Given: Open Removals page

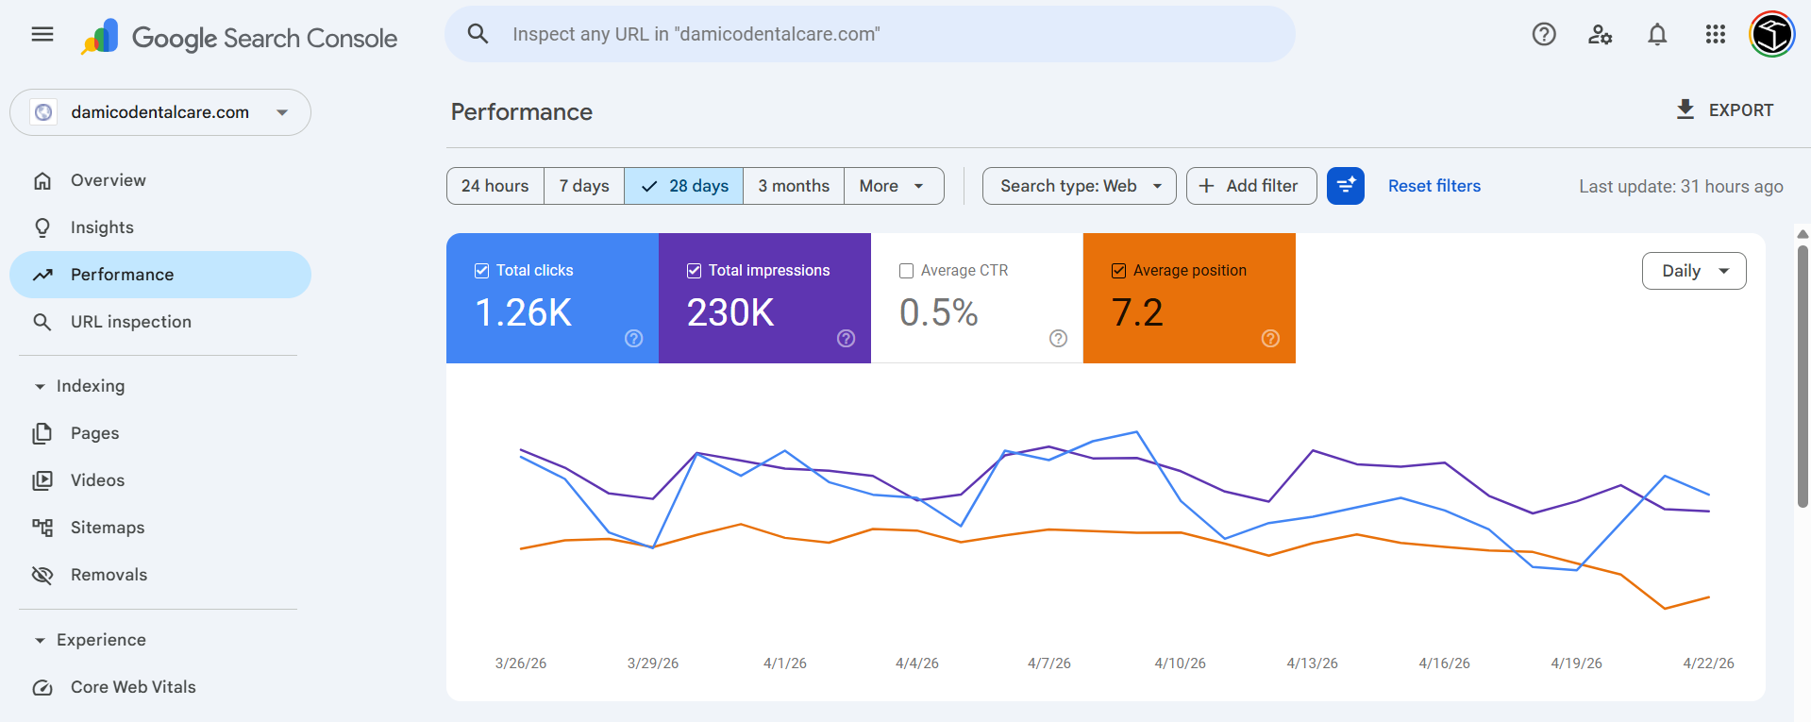Looking at the screenshot, I should coord(160,575).
